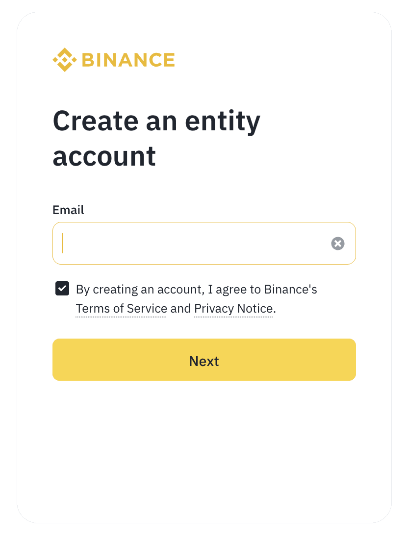Focus the Email input field
The width and height of the screenshot is (407, 538).
pyautogui.click(x=196, y=244)
